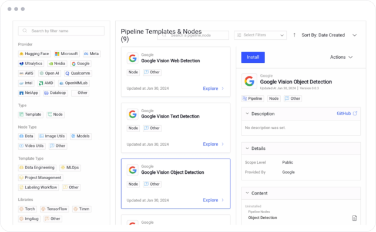Image resolution: width=376 pixels, height=232 pixels.
Task: Collapse the Details section
Action: [247, 149]
